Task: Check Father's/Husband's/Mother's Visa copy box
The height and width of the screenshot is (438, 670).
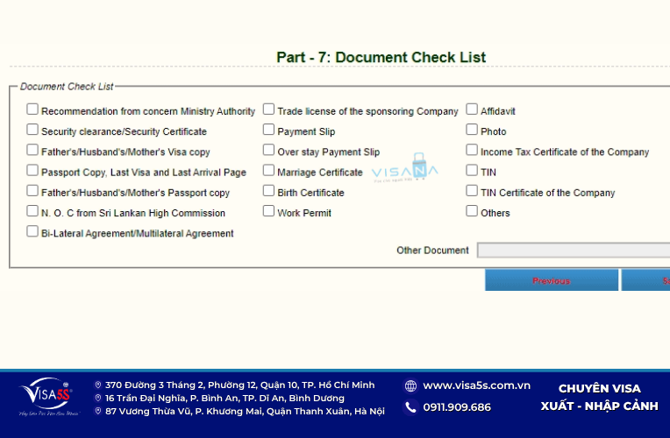Action: click(x=32, y=150)
